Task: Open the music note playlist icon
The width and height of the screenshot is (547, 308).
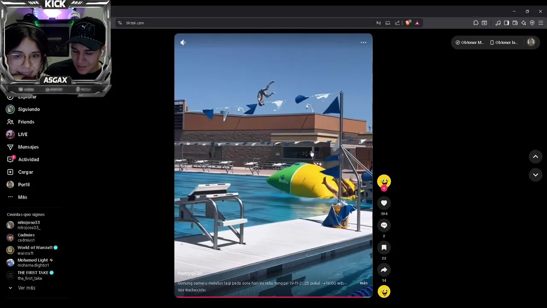Action: (x=498, y=23)
